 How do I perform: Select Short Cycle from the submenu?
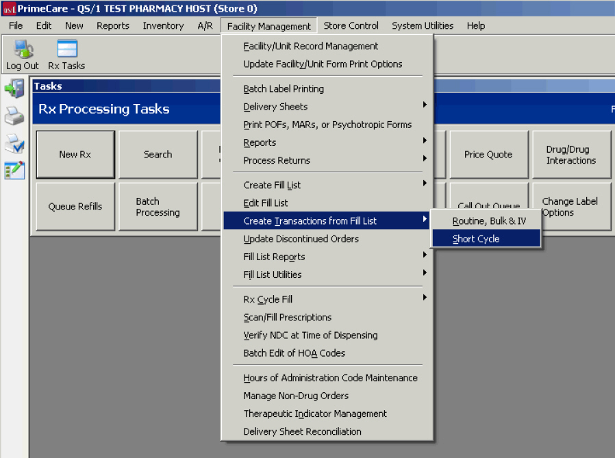pyautogui.click(x=476, y=239)
